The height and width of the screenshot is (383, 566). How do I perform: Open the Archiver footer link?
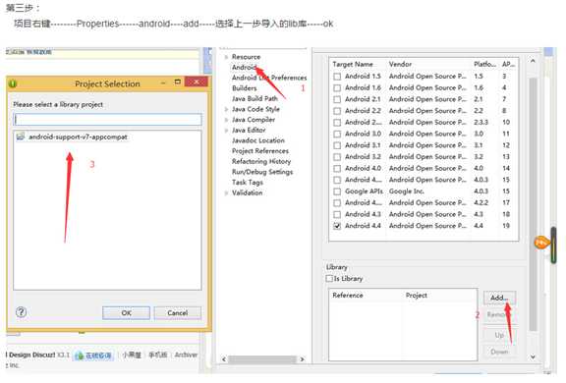coord(186,355)
